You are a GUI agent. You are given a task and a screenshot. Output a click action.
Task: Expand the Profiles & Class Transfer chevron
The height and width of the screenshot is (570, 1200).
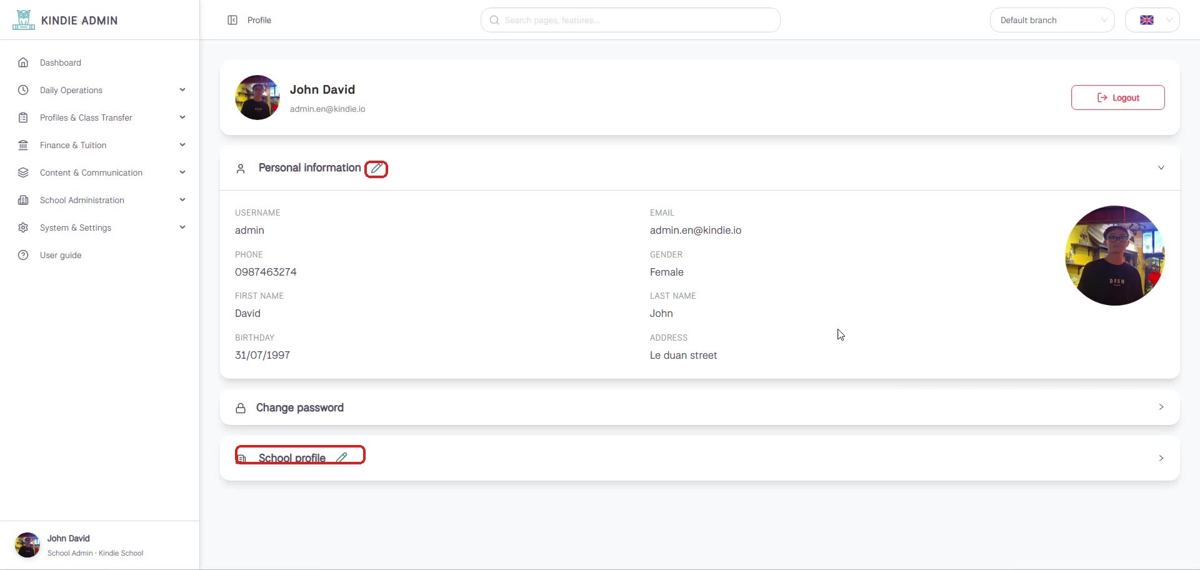coord(182,117)
